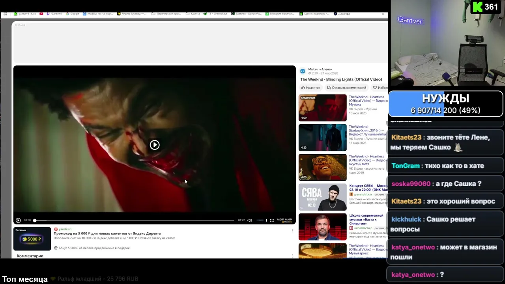Open the Партнерские прог... bookmarks folder
Screen dimensions: 505x284
tap(167, 14)
